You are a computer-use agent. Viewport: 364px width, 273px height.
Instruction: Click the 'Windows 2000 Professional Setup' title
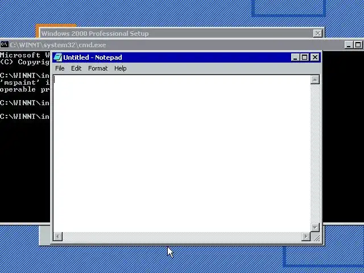click(95, 34)
